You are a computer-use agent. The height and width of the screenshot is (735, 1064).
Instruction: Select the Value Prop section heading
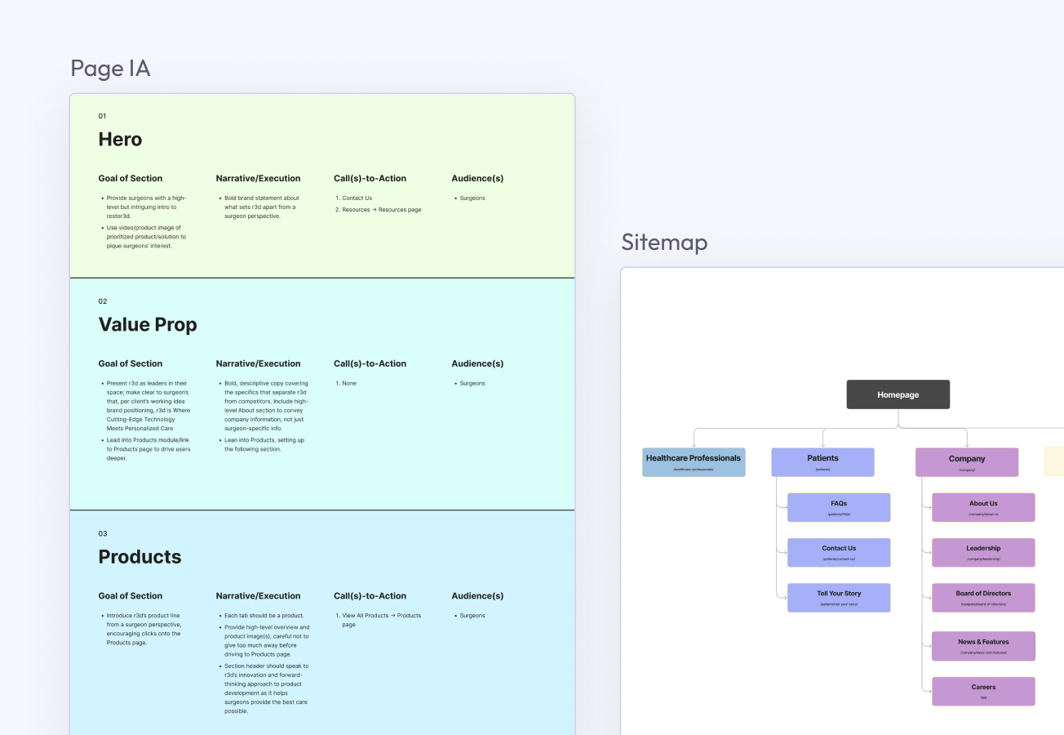(148, 325)
